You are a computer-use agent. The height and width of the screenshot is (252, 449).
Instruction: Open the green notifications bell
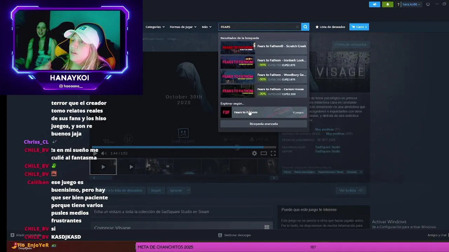click(x=388, y=5)
